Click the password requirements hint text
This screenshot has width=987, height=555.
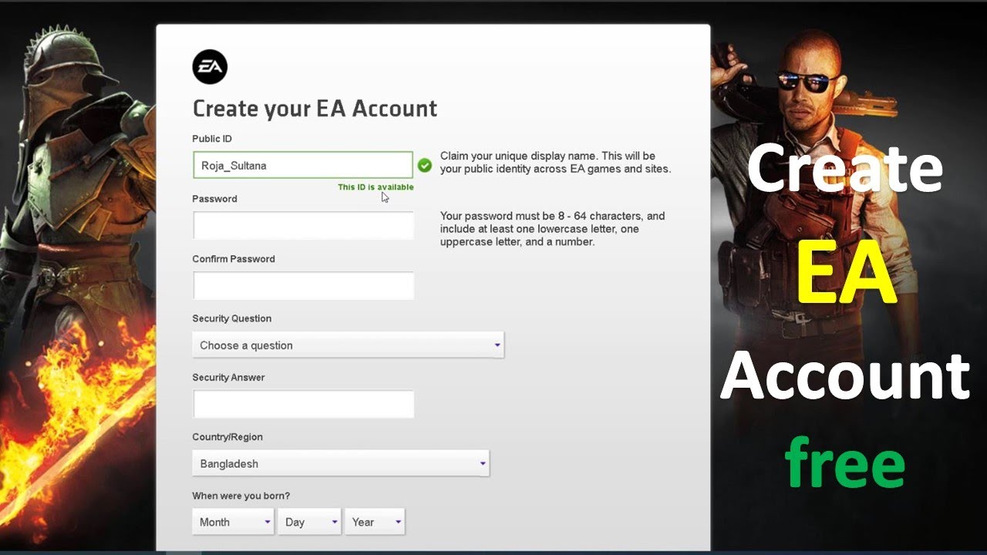pyautogui.click(x=552, y=229)
